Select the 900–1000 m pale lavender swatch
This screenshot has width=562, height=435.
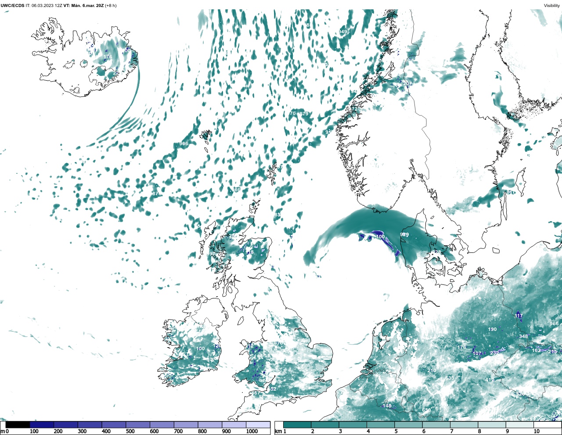(234, 425)
